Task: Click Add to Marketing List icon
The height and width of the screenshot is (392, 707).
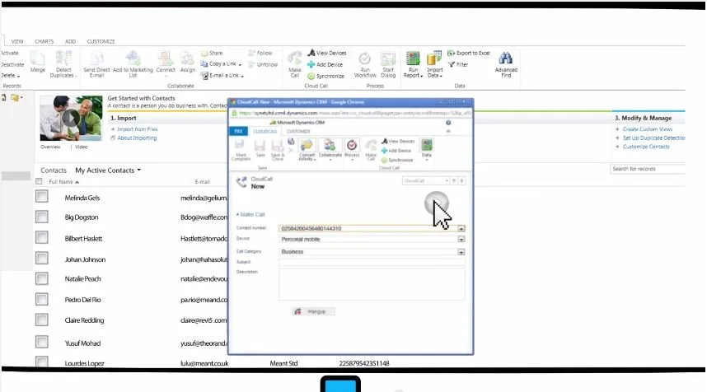Action: 133,64
